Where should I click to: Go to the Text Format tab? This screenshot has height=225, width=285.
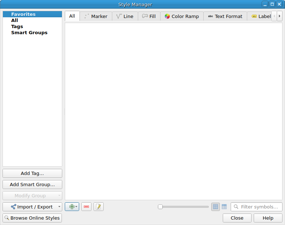tap(225, 16)
